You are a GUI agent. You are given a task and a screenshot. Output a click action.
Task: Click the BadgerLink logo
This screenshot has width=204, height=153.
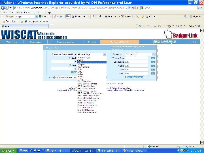(181, 34)
